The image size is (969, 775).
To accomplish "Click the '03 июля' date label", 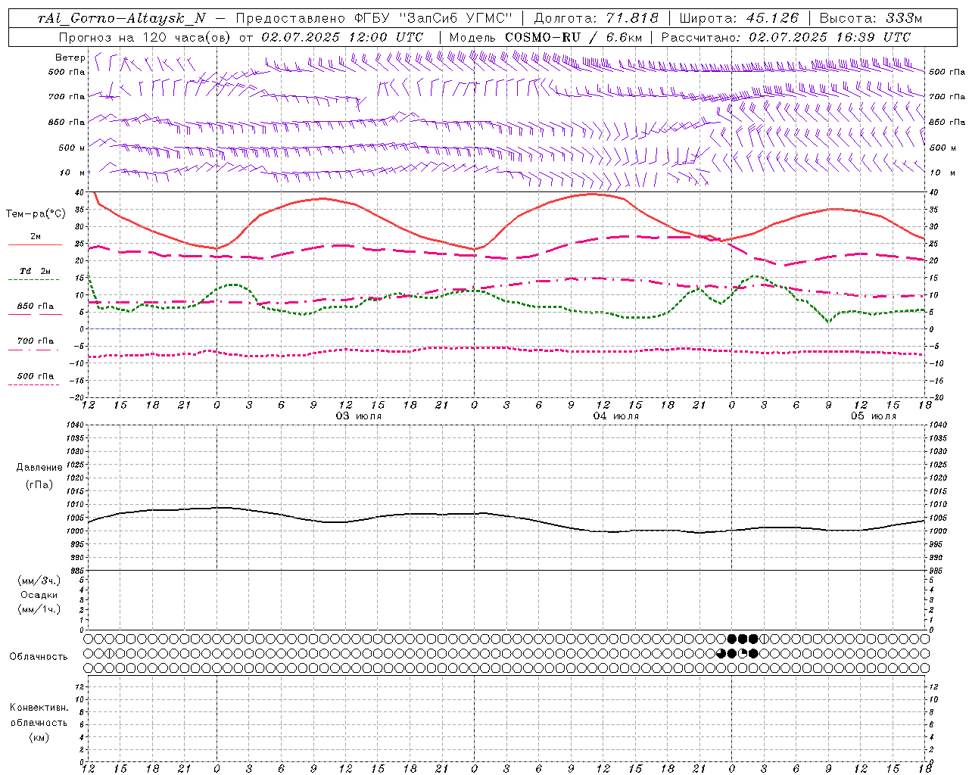I will point(359,416).
